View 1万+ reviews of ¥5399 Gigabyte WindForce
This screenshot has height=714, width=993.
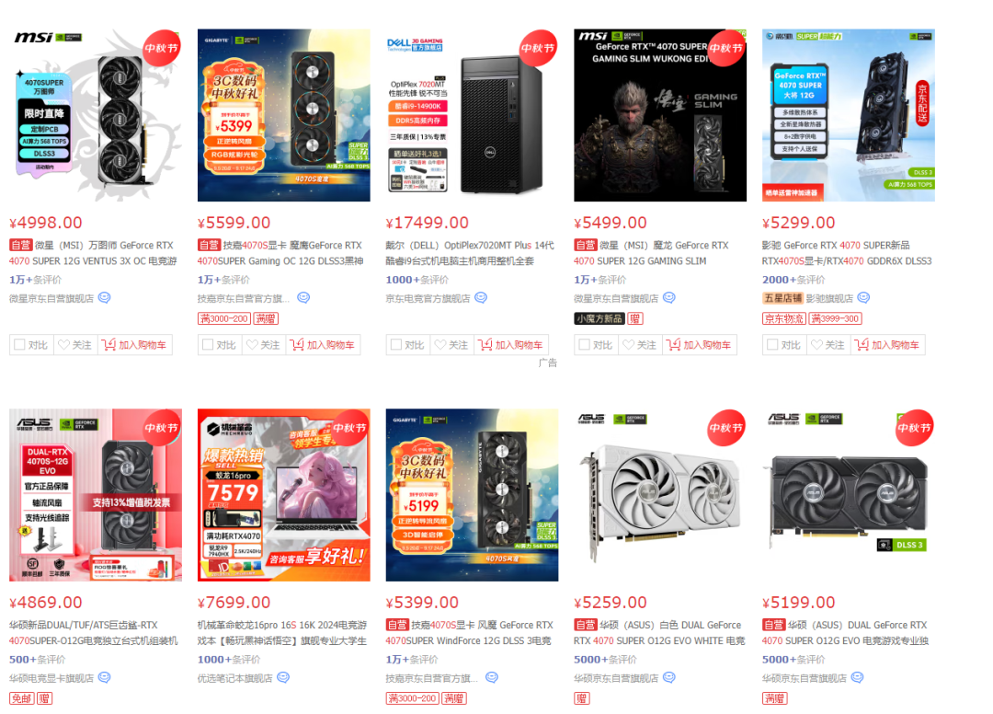[x=412, y=660]
